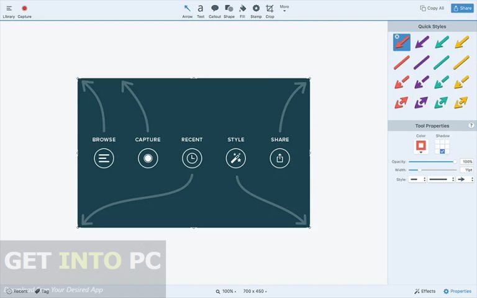The width and height of the screenshot is (477, 298).
Task: Open the Properties panel
Action: click(458, 291)
